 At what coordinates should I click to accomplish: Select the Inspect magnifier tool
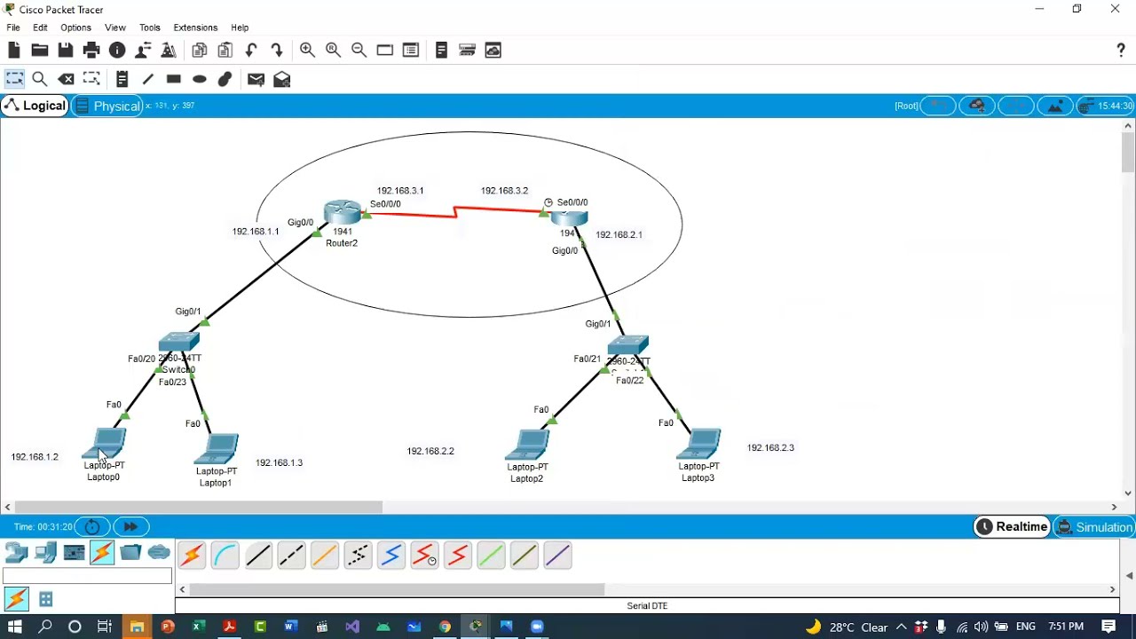coord(40,79)
